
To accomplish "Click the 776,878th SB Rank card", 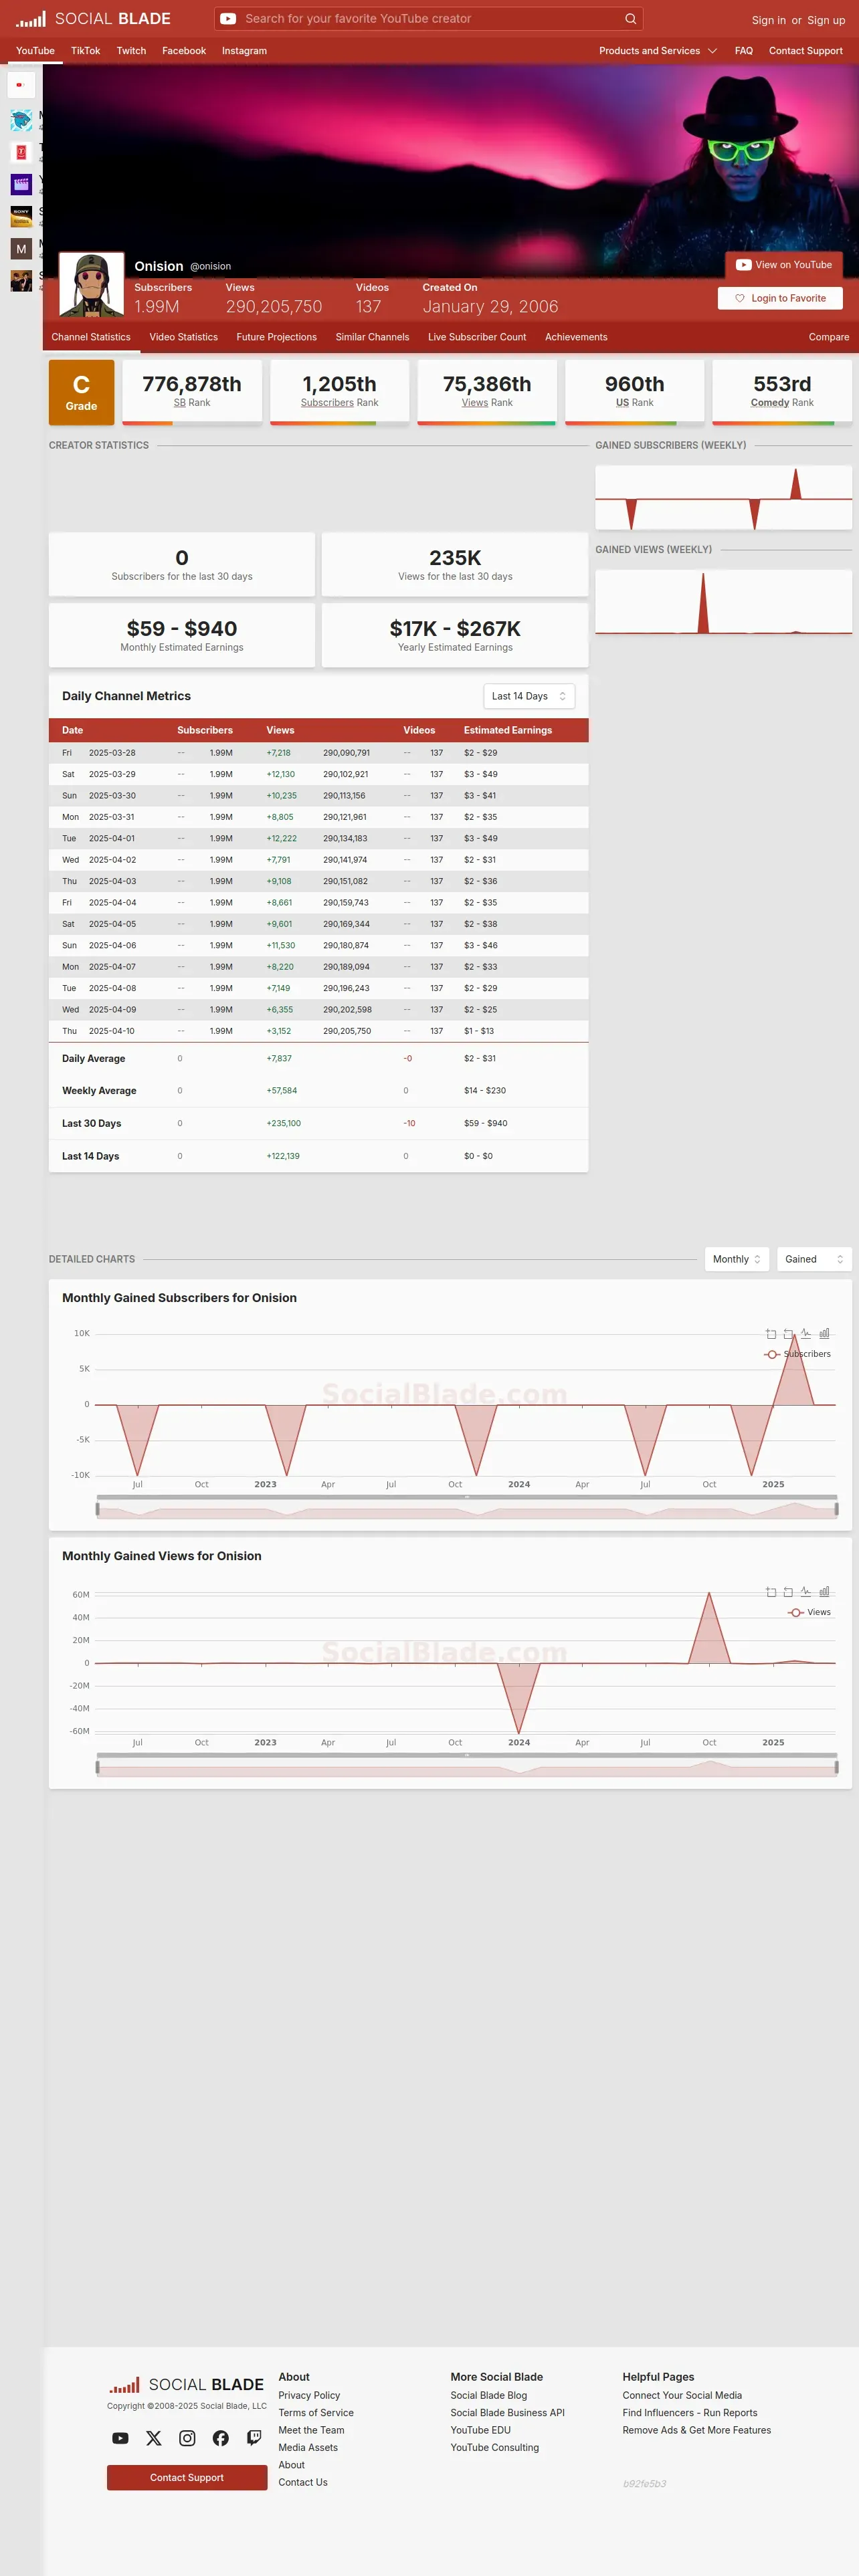I will (192, 392).
